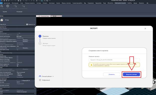The height and width of the screenshot is (95, 156).
Task: Toggle the 'Обрезать аннотации' checkbox
Action: click(x=17, y=59)
